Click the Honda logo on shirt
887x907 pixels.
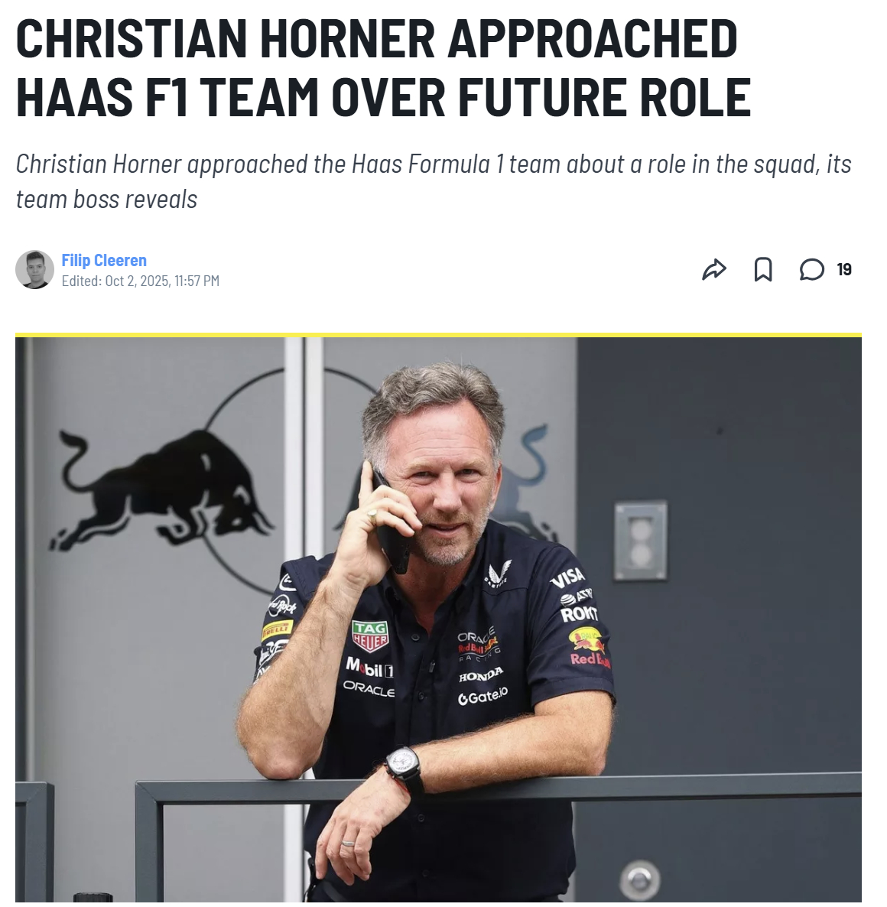click(481, 675)
